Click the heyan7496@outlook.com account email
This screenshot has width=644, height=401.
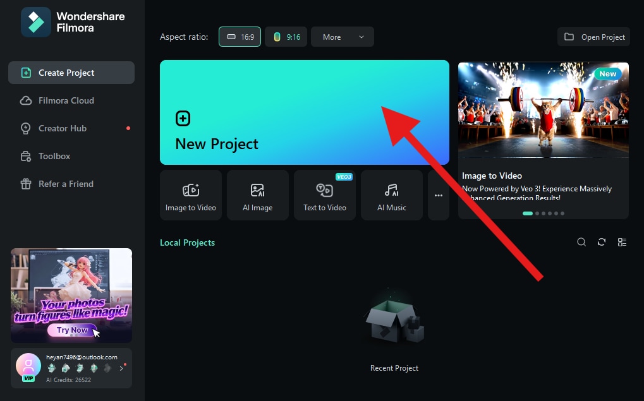click(82, 357)
